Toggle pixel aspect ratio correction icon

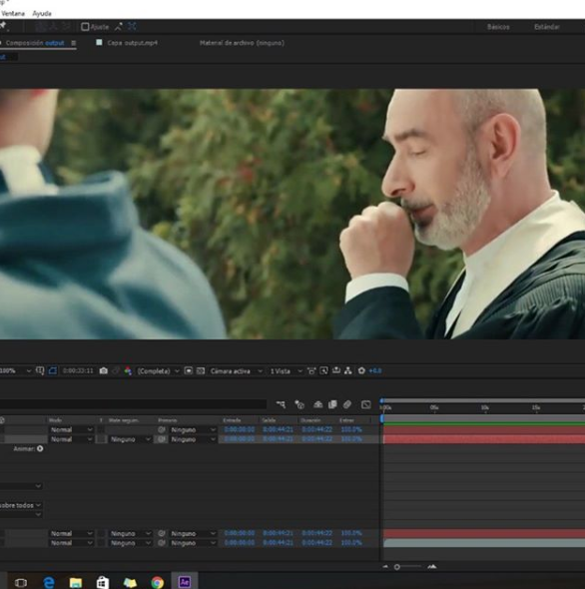tap(311, 370)
